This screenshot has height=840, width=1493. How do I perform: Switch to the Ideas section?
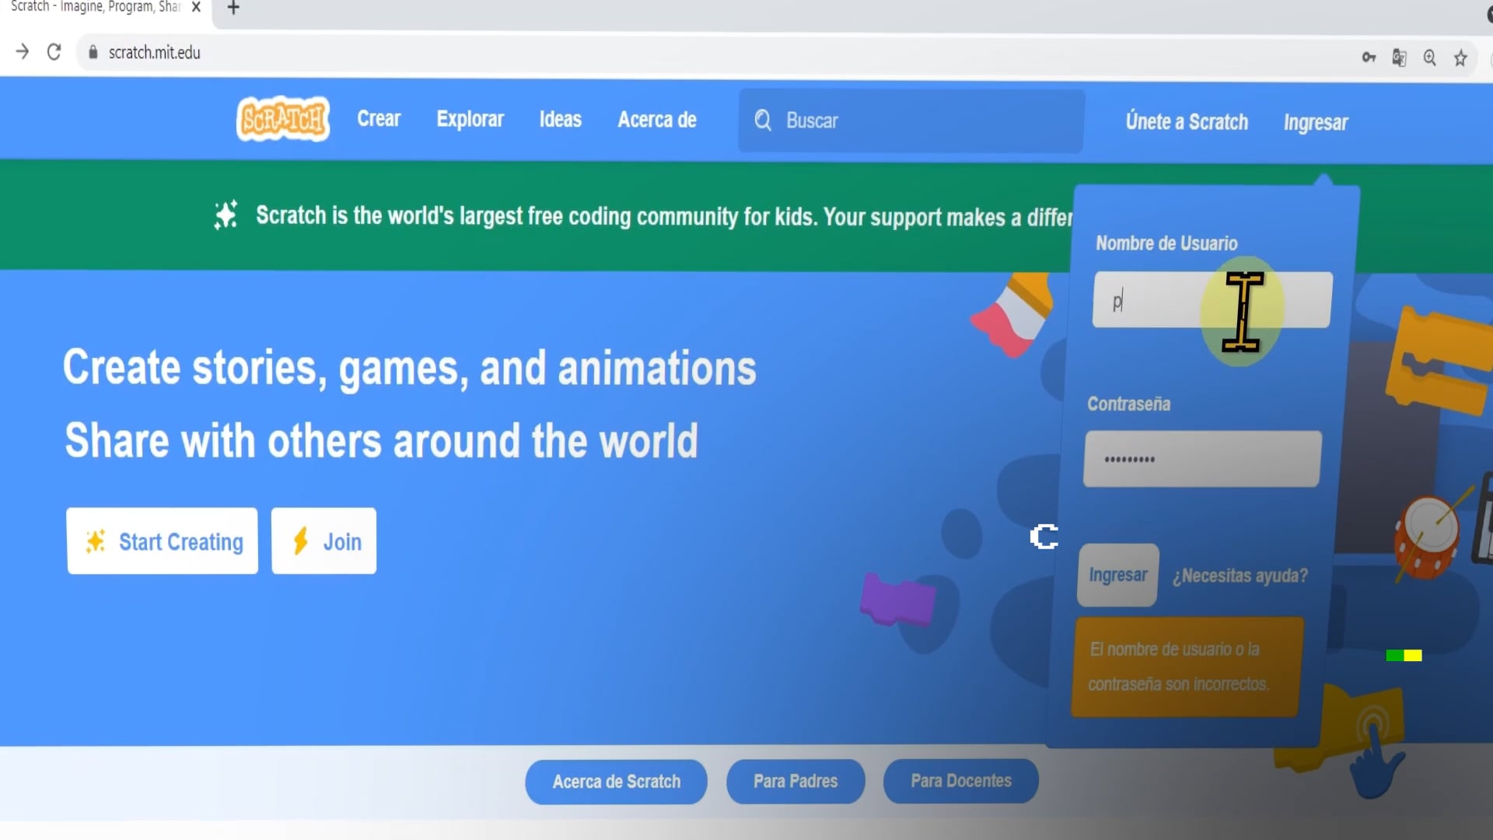pyautogui.click(x=560, y=119)
